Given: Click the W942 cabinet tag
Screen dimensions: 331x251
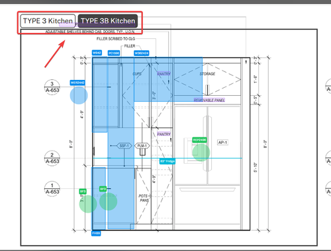Looking at the screenshot, I should point(97,53).
